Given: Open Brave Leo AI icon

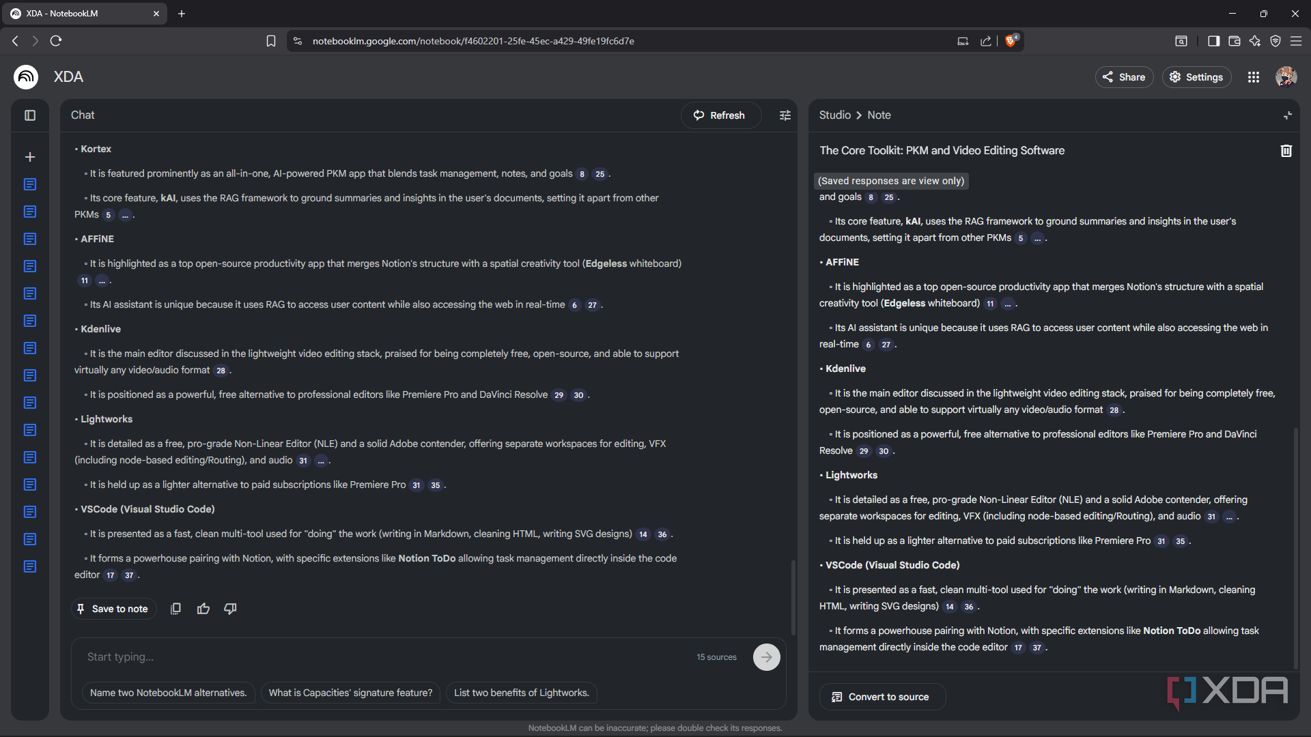Looking at the screenshot, I should point(1255,41).
